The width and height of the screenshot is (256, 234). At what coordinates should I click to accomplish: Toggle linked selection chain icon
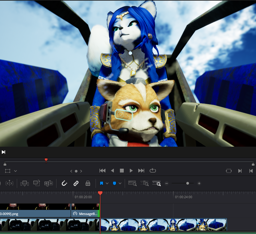click(x=76, y=183)
